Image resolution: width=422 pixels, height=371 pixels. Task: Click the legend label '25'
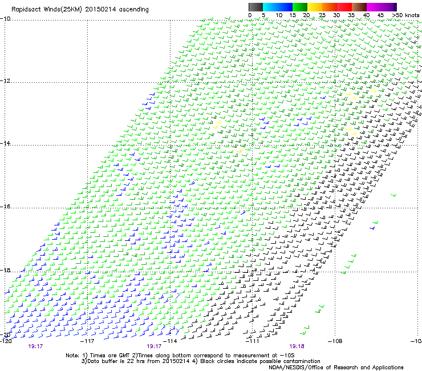click(322, 15)
